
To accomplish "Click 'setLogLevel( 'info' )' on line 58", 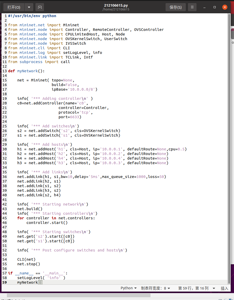I will click(41, 278).
